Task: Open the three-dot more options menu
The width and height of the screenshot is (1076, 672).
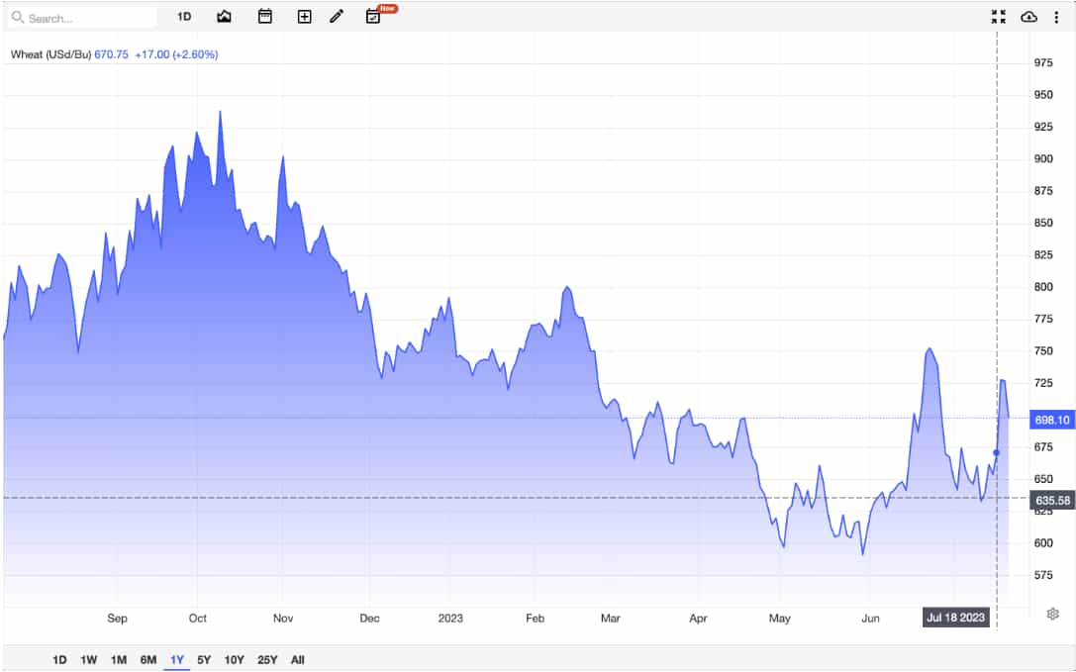Action: 1056,17
